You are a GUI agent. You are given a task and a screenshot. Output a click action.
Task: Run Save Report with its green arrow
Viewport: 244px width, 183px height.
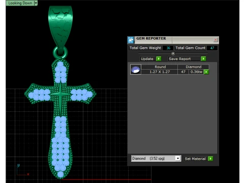(x=203, y=59)
